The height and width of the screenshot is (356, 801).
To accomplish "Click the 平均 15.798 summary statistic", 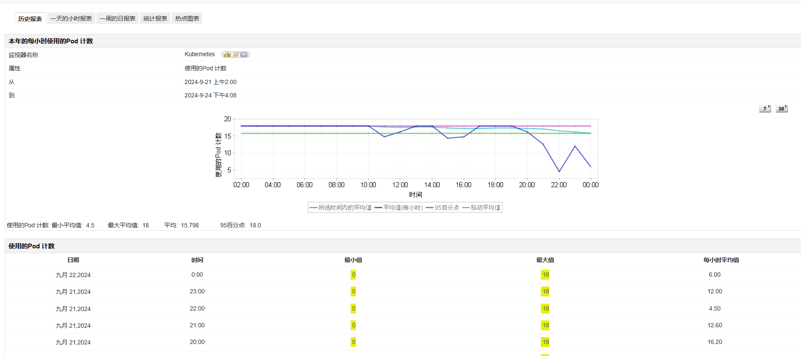I will coord(182,225).
